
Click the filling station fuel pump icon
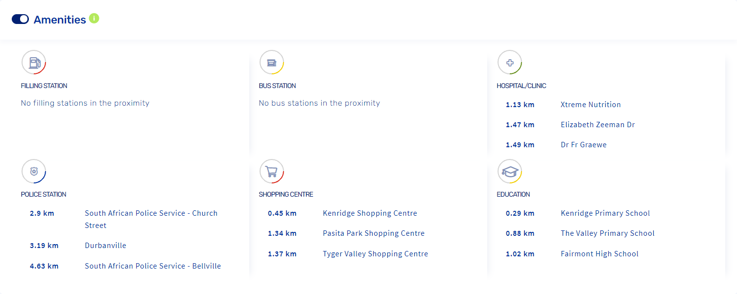[34, 63]
